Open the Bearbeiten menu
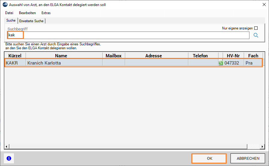This screenshot has height=166, width=269. coord(27,13)
